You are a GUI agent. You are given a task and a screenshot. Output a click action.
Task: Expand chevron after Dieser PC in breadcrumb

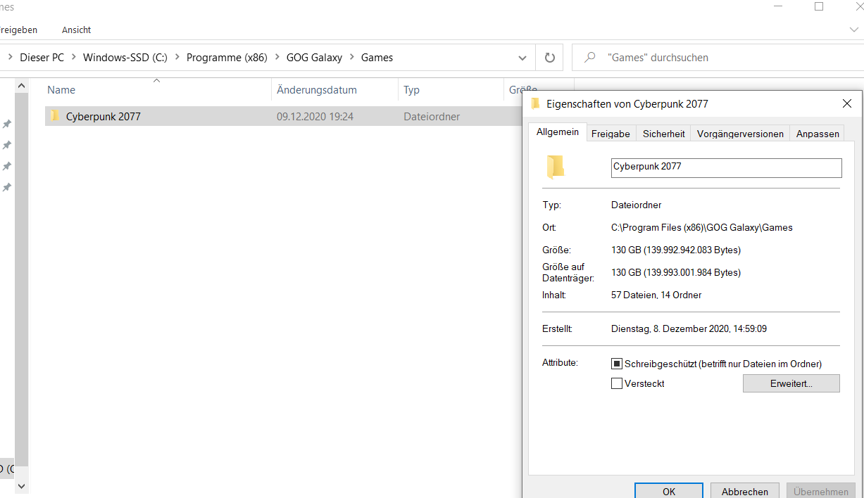click(x=74, y=58)
